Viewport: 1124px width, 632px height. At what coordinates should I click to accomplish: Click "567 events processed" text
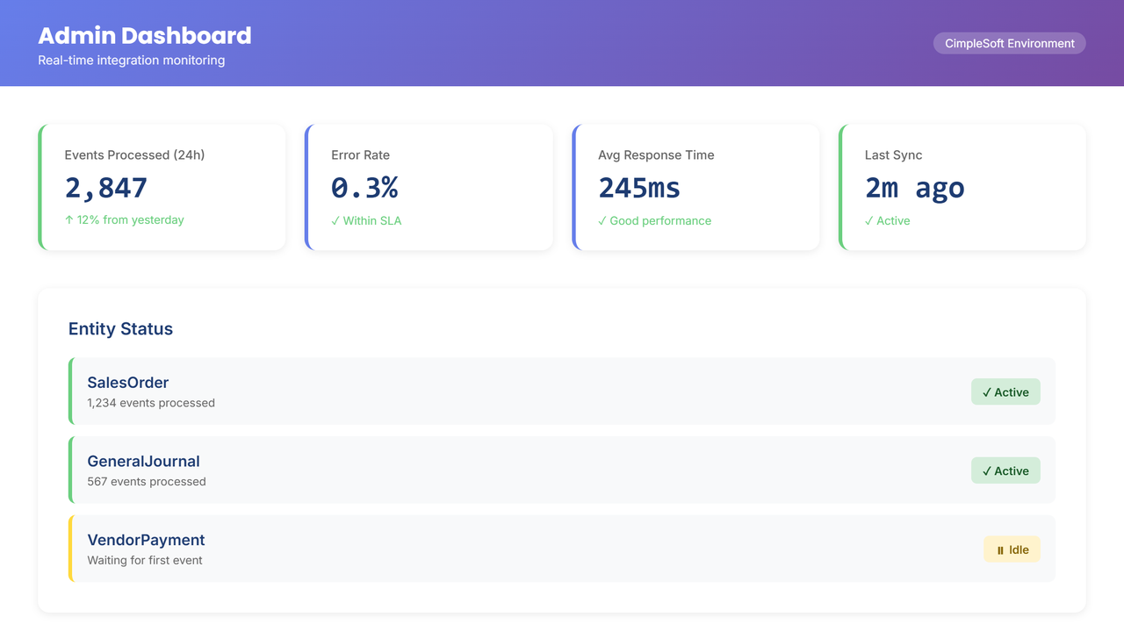pyautogui.click(x=147, y=482)
